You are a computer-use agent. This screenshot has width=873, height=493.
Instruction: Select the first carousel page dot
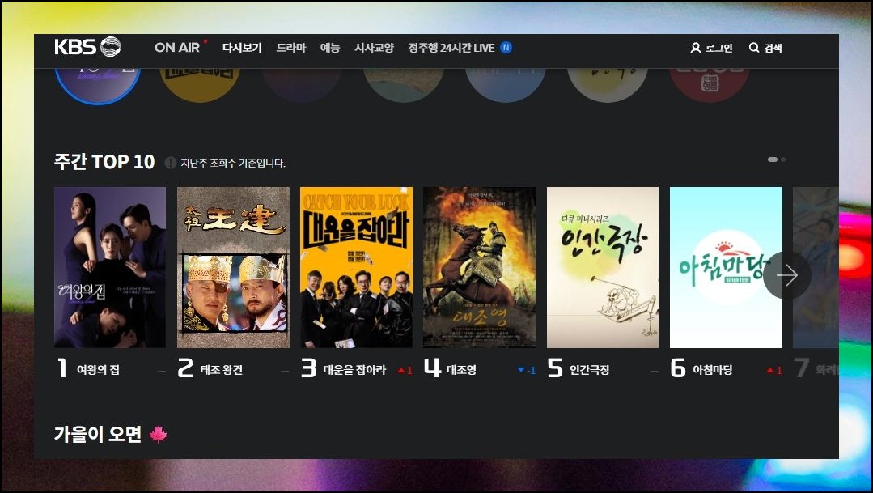[x=772, y=159]
